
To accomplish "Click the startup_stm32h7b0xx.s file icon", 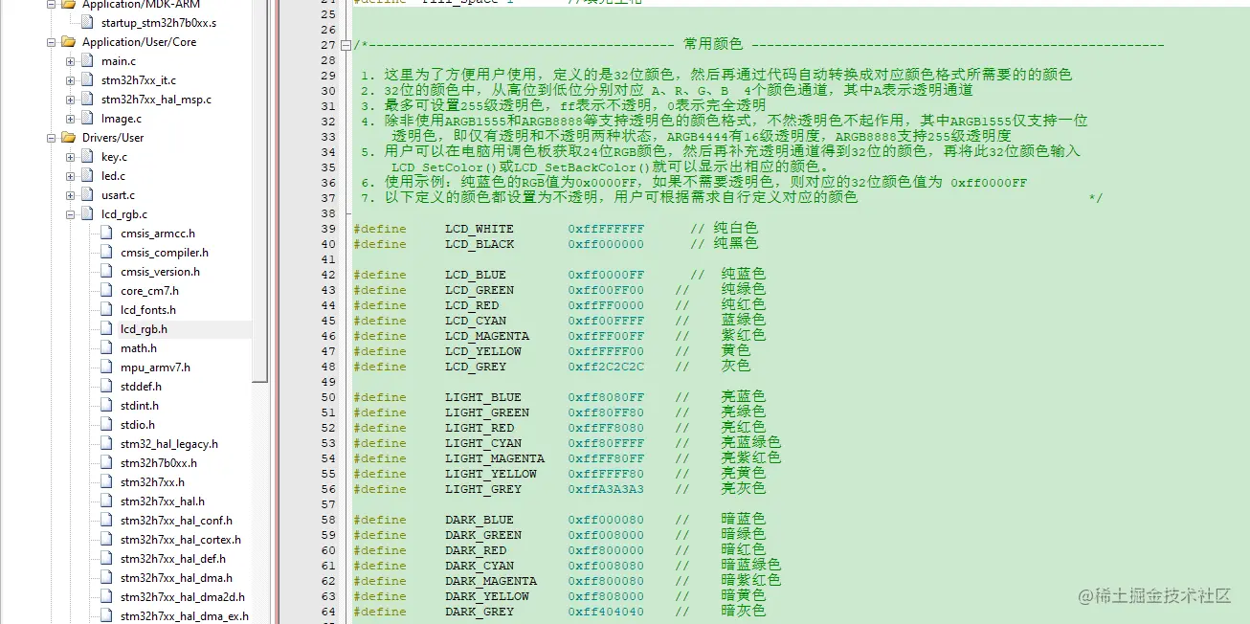I will point(87,23).
